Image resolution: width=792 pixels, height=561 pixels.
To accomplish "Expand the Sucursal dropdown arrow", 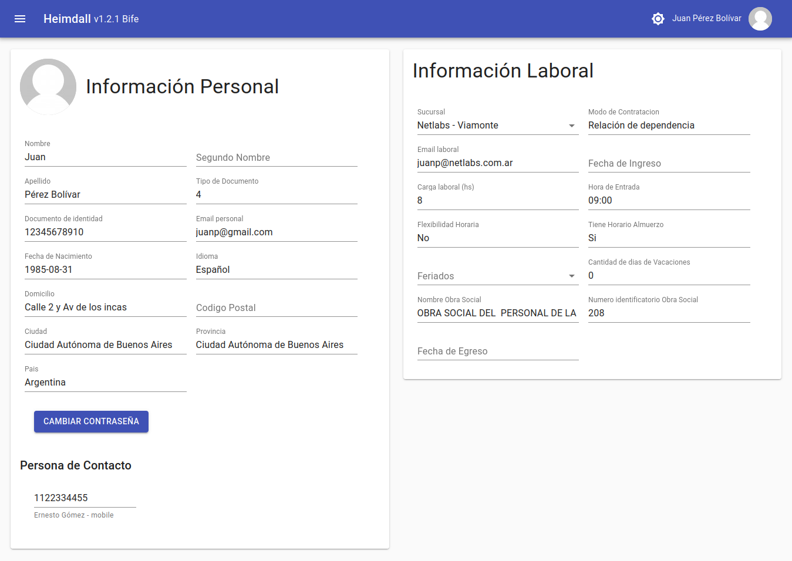I will click(x=571, y=126).
